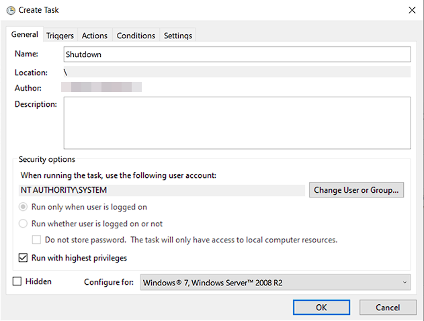Uncheck Run with highest privileges
424x321 pixels.
24,258
